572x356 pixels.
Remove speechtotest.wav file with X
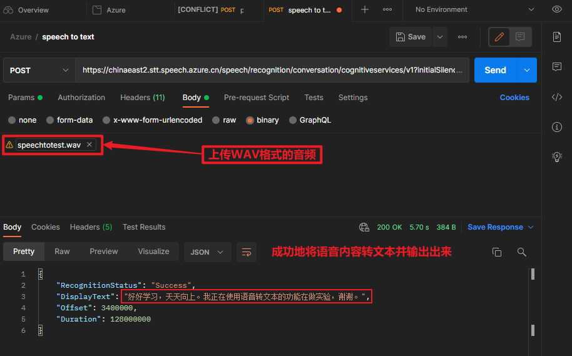89,145
